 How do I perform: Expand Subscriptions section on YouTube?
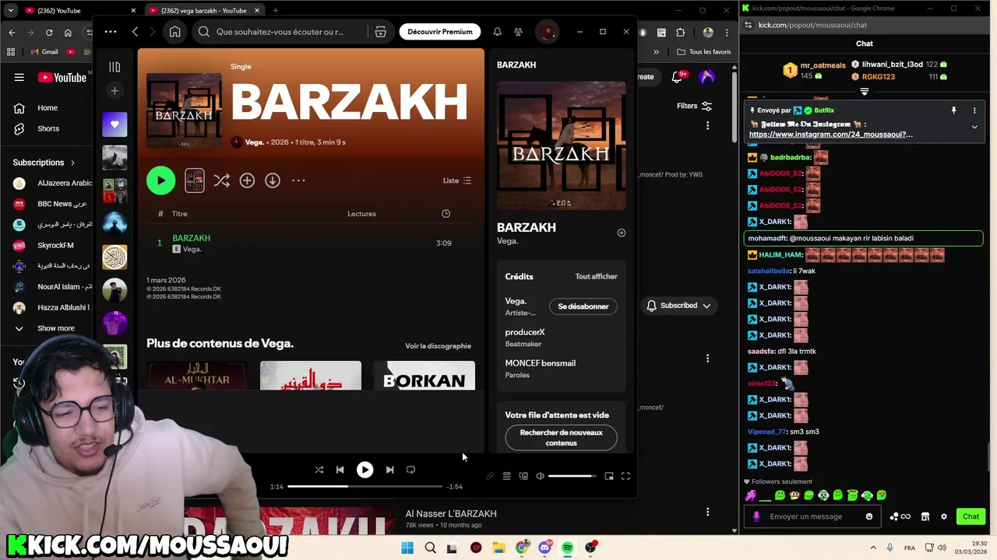pos(44,163)
